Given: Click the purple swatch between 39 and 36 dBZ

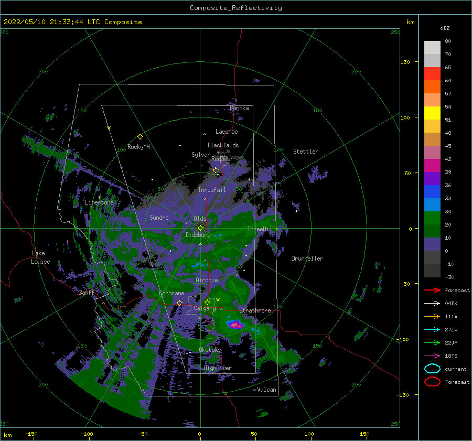Looking at the screenshot, I should click(x=432, y=178).
